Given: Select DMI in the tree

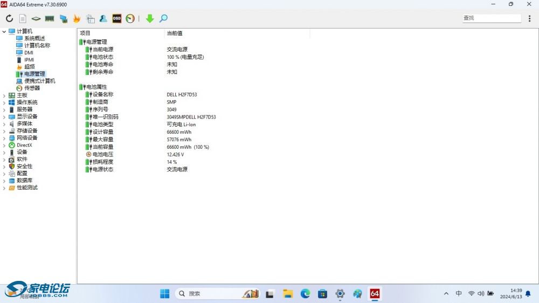Looking at the screenshot, I should (x=29, y=53).
